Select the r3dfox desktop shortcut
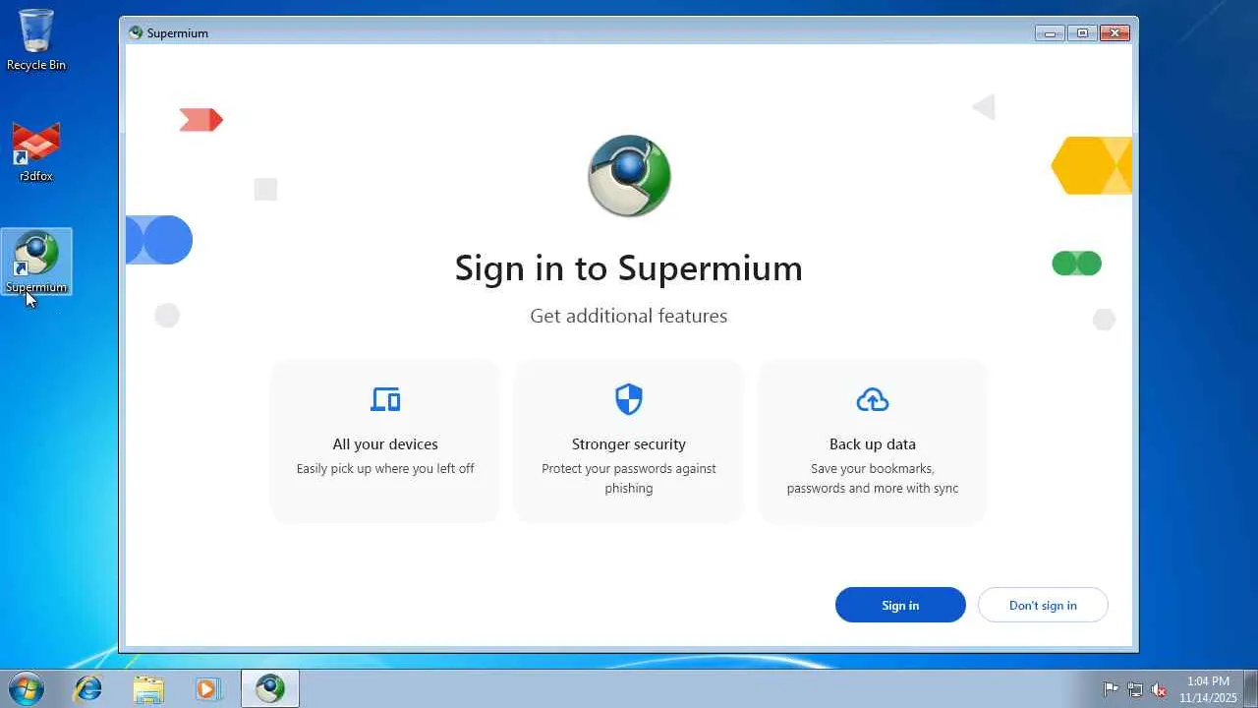This screenshot has height=708, width=1258. [x=36, y=152]
